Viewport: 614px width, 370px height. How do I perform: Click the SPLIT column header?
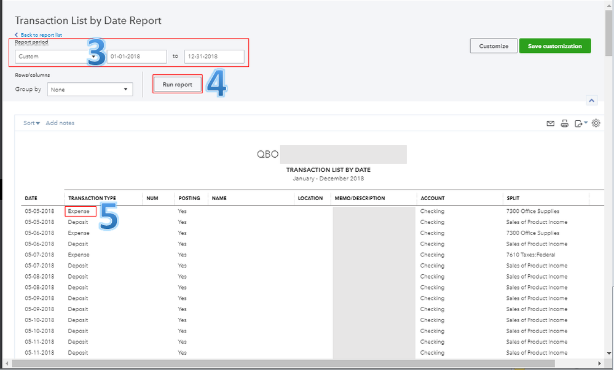[x=513, y=198]
